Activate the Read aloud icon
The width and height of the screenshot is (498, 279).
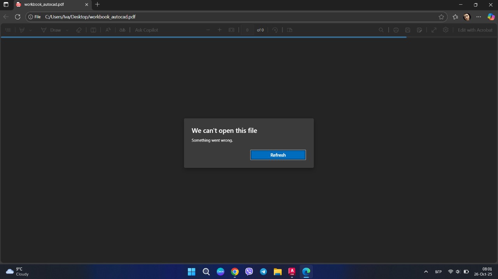(108, 30)
